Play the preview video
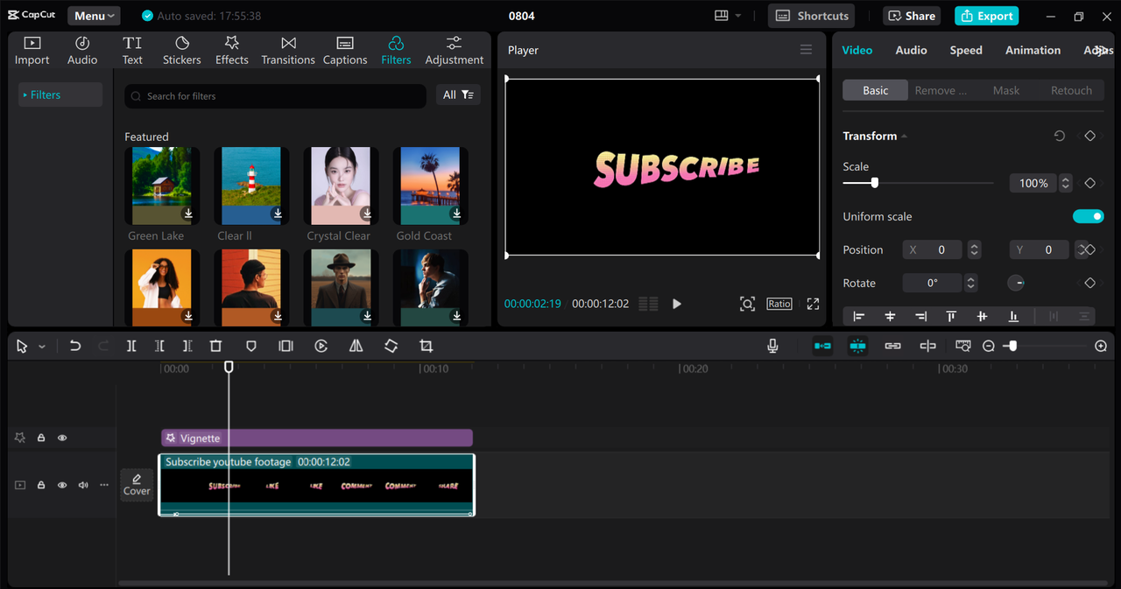 click(x=676, y=304)
